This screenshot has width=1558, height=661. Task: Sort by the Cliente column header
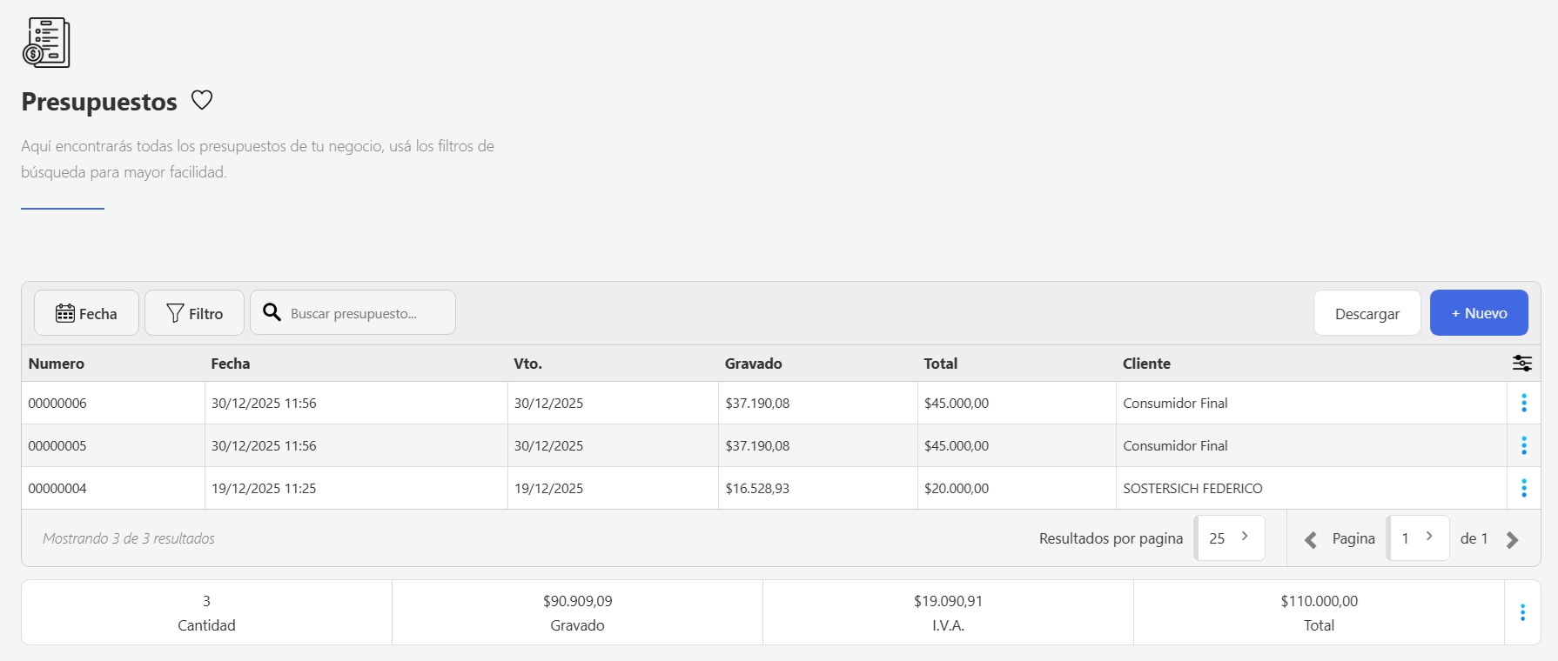click(x=1146, y=364)
